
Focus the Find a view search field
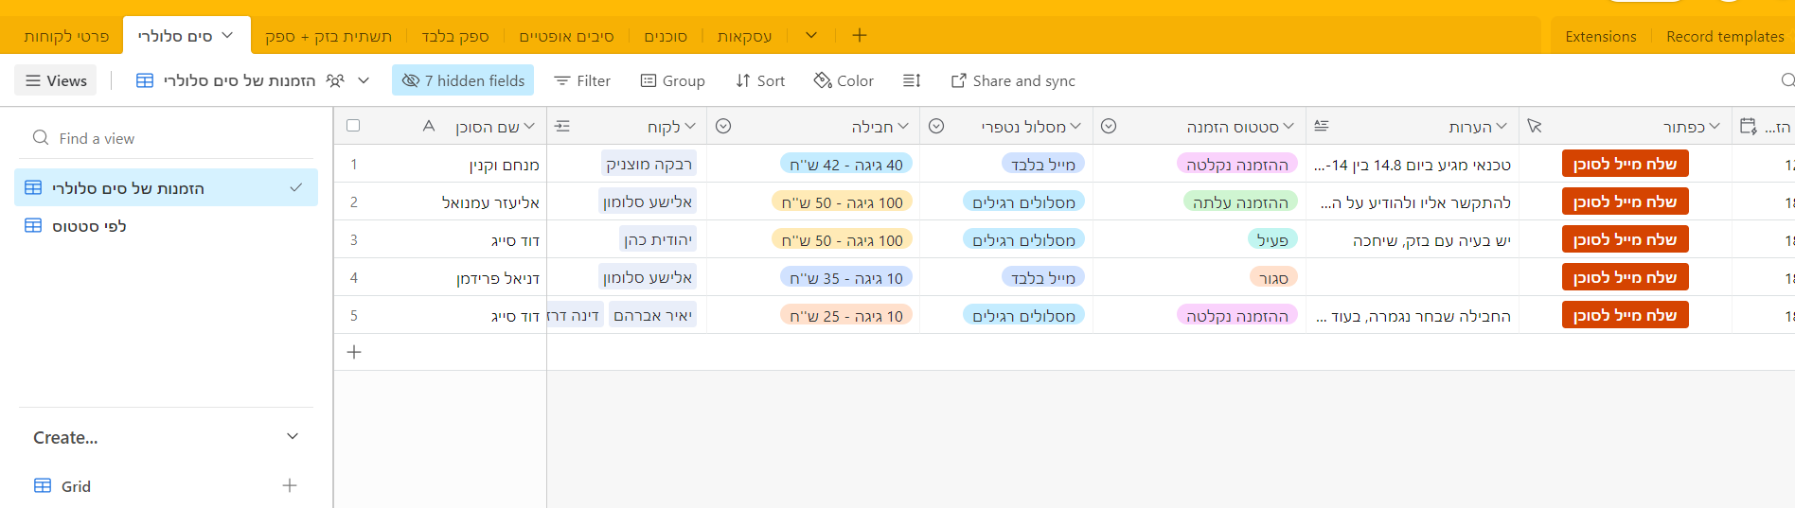tap(166, 138)
